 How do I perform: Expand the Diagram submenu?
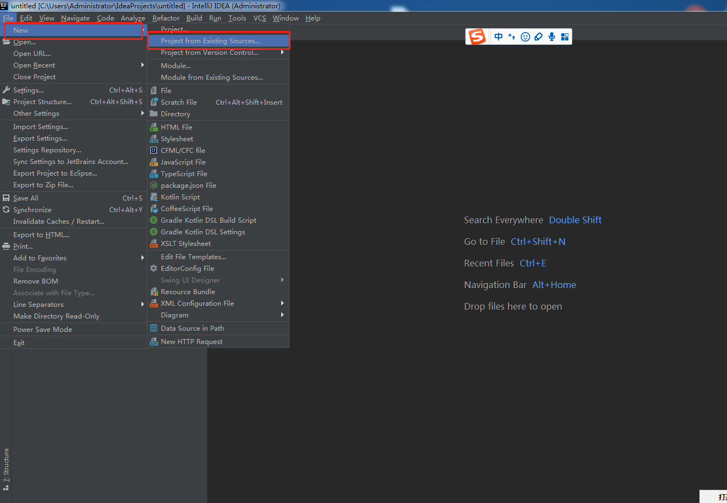point(218,315)
